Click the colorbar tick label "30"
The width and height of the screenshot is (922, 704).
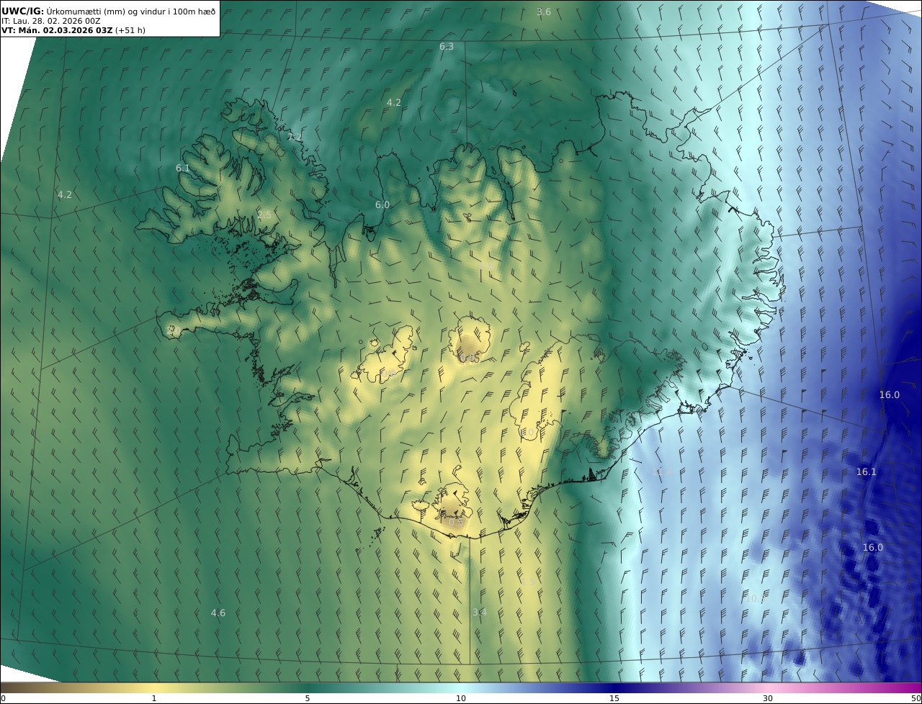(x=768, y=698)
